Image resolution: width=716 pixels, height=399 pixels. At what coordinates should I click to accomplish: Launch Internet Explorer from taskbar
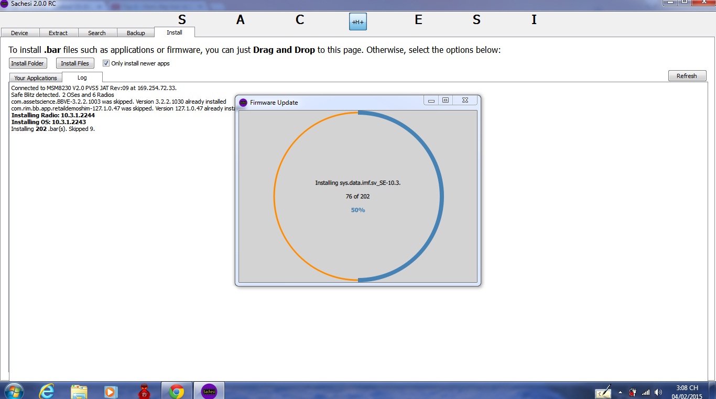pos(47,391)
